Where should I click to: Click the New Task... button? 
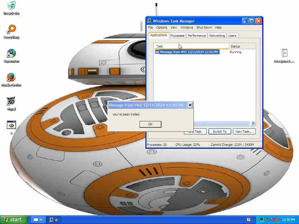click(x=244, y=132)
